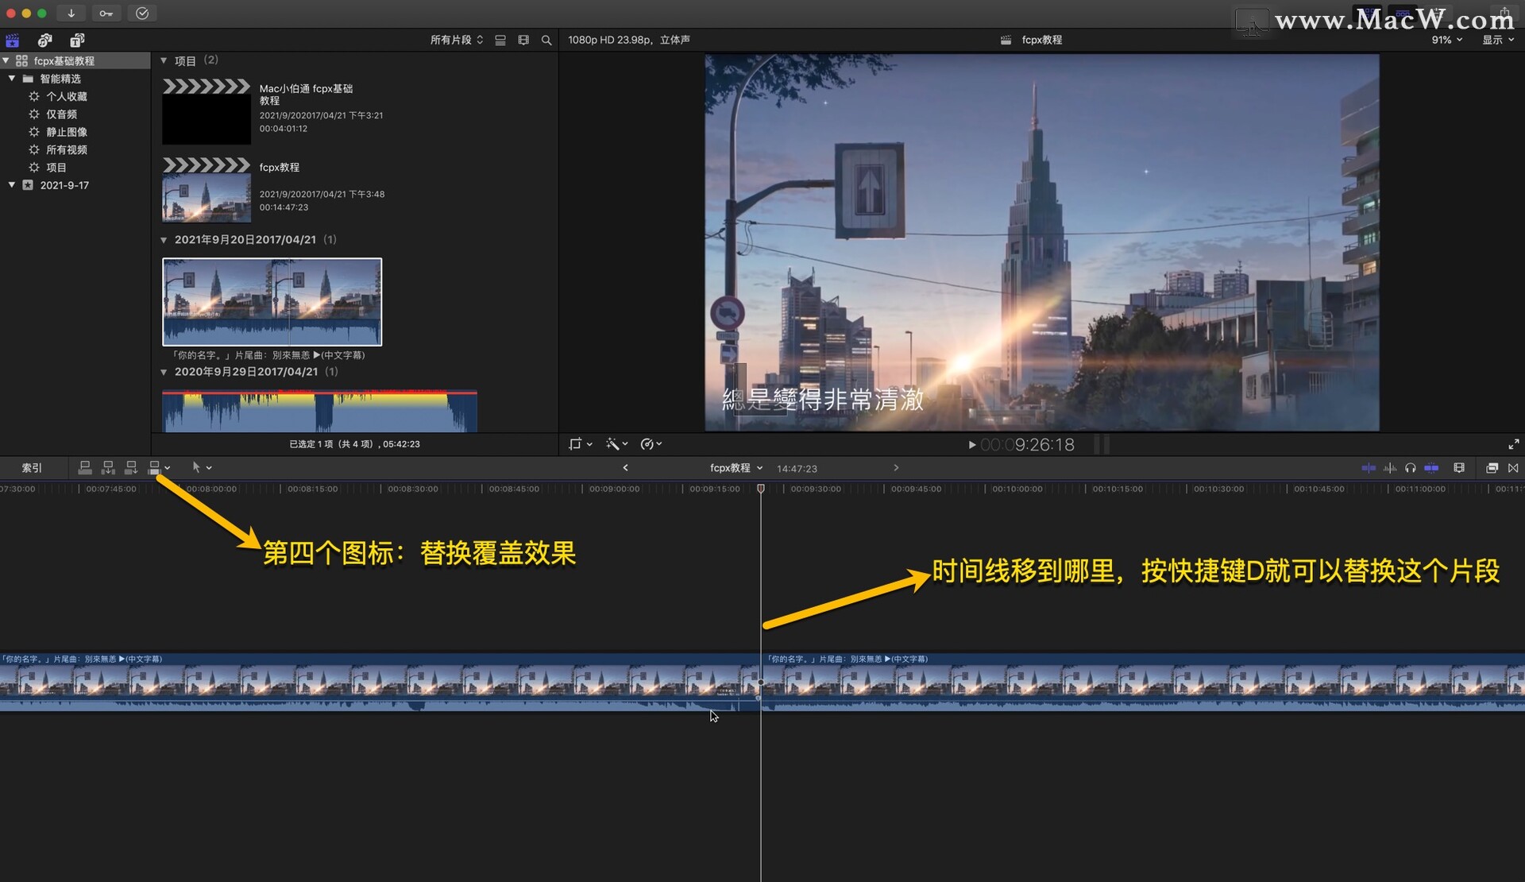Screen dimensions: 1525x882
Task: Click the playhead marker on timeline ruler
Action: point(761,489)
